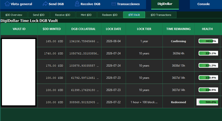Image resolution: width=222 pixels, height=121 pixels.
Task: Click the Confirming status cell
Action: coord(178,41)
